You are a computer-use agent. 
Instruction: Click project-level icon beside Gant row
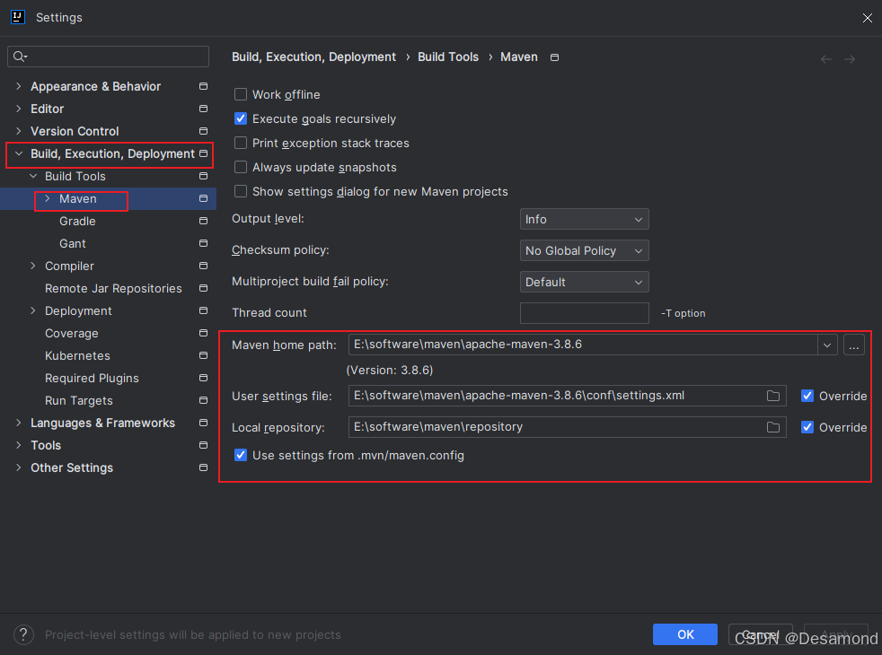point(203,243)
